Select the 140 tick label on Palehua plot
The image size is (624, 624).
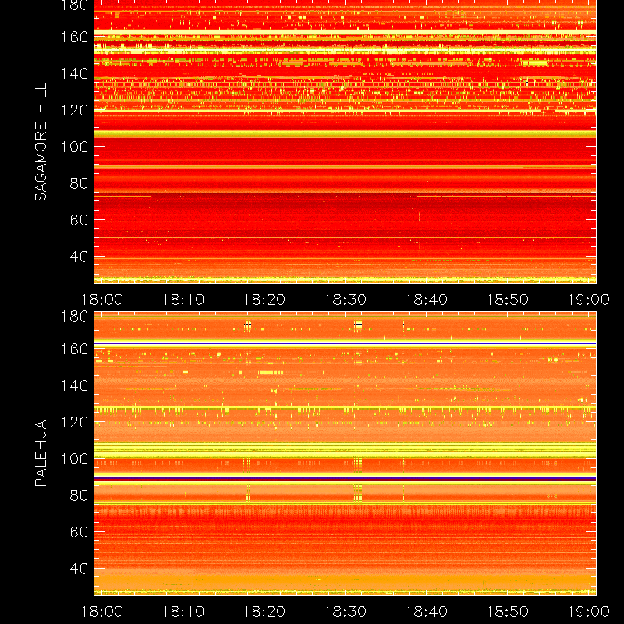74,385
